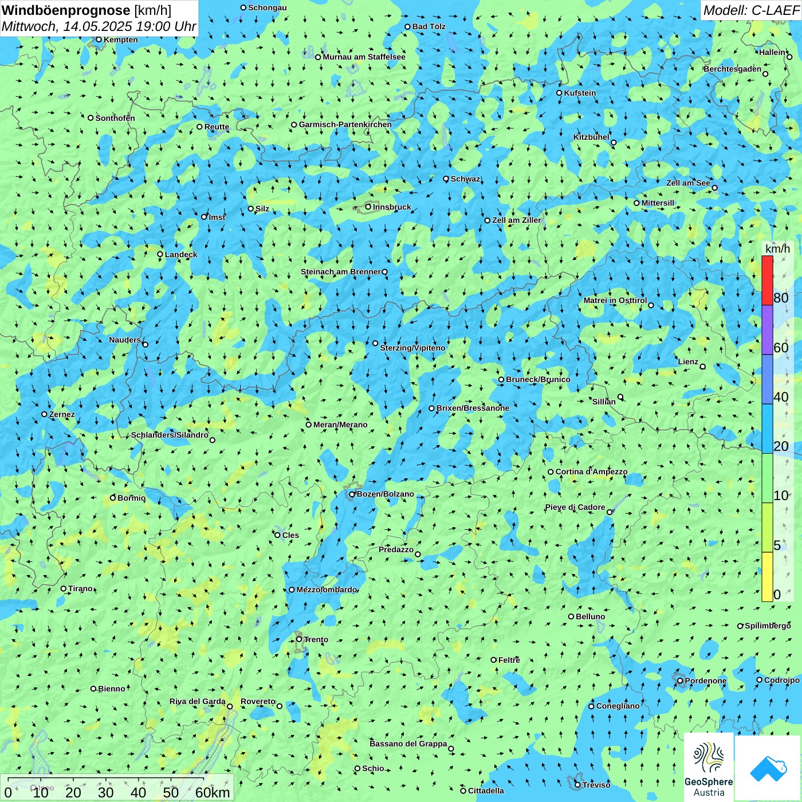Click the Predazzo label
This screenshot has width=802, height=802.
click(396, 549)
